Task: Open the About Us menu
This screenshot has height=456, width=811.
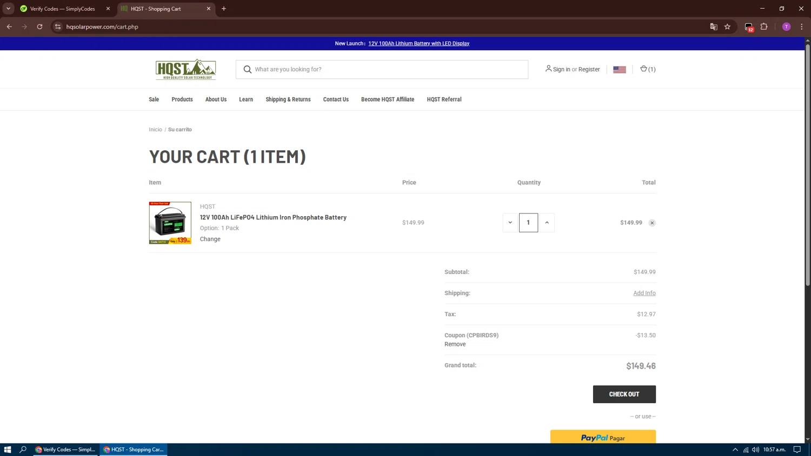Action: click(x=216, y=99)
